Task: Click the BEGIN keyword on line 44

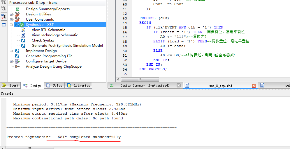Action: 145,23
